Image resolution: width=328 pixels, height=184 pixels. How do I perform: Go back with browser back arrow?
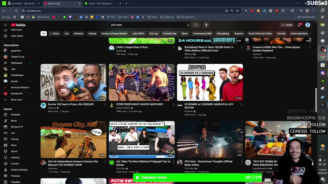click(x=4, y=11)
